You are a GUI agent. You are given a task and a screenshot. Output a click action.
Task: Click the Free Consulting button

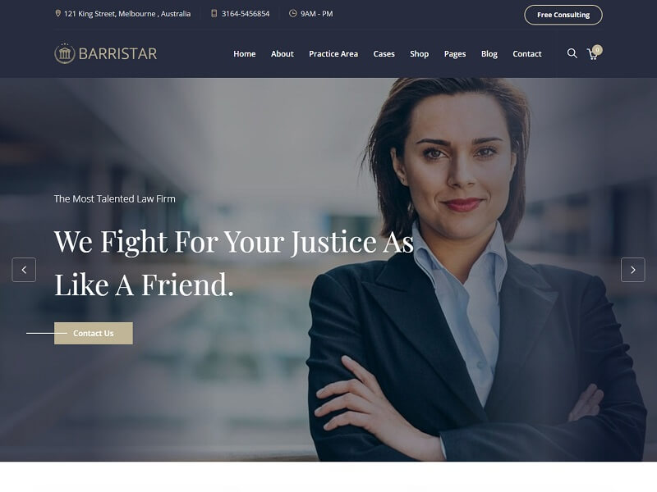point(563,15)
